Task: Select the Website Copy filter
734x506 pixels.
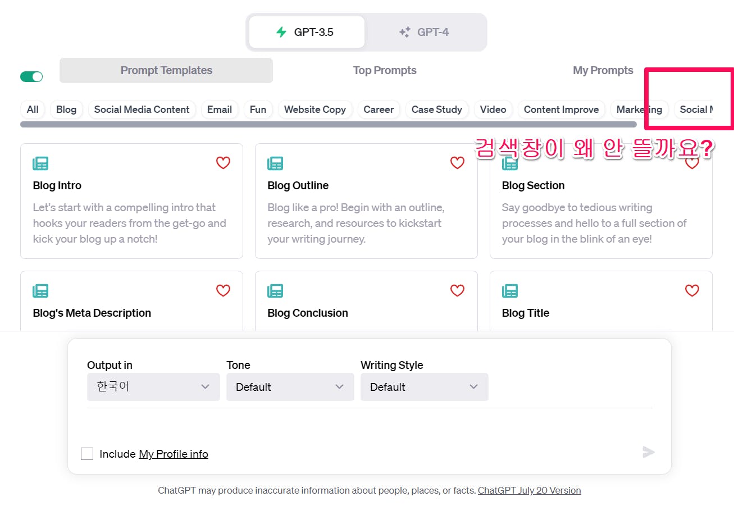Action: (315, 110)
